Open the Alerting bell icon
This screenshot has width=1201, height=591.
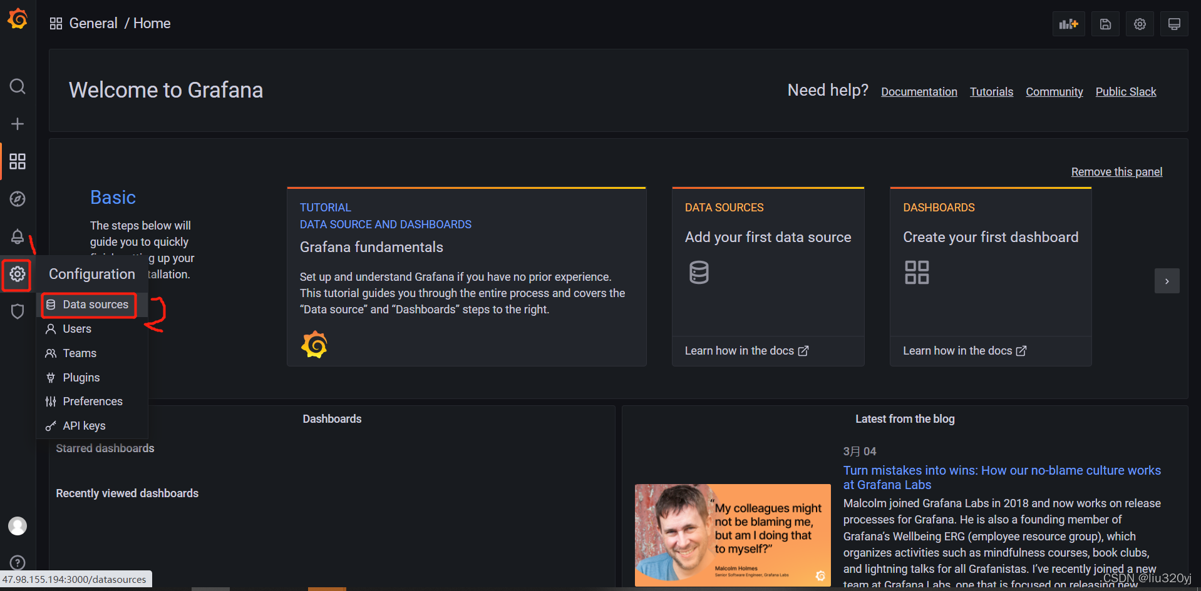click(18, 236)
